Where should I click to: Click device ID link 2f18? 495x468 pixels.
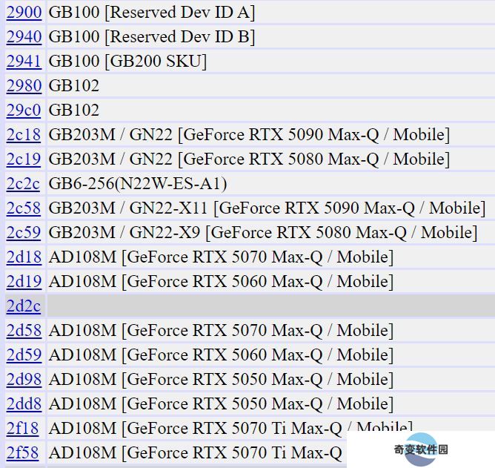[23, 429]
